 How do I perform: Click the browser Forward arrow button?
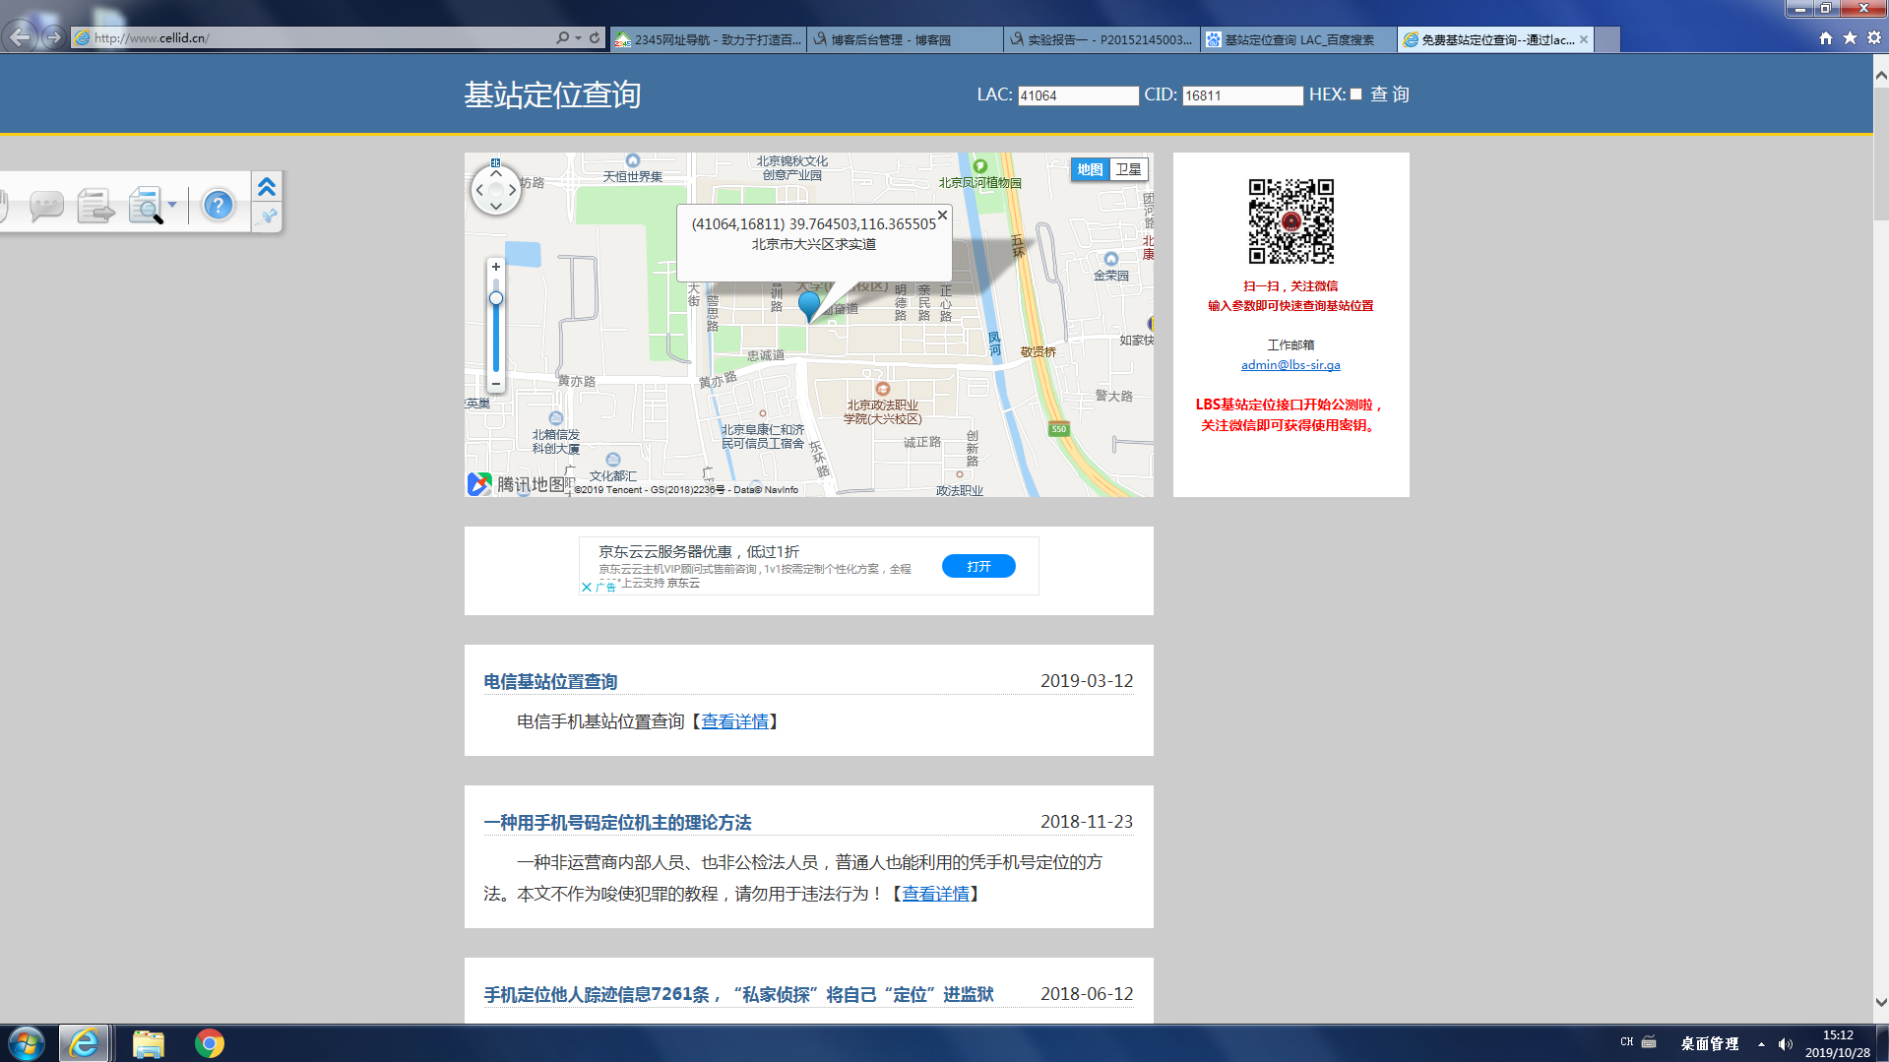[x=53, y=37]
